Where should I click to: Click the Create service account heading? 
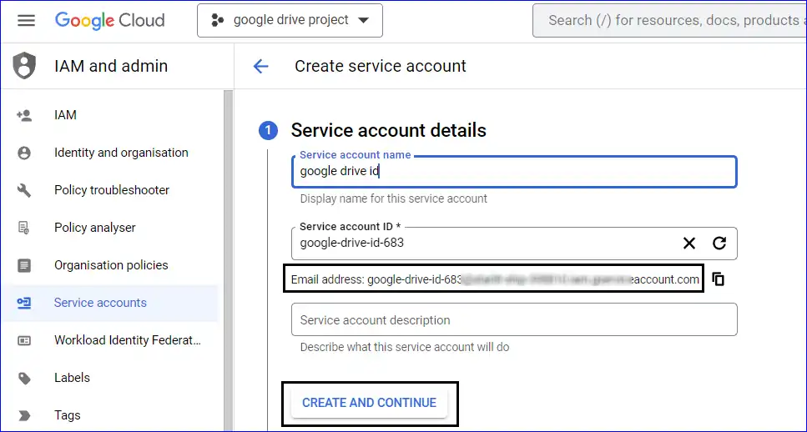[381, 67]
